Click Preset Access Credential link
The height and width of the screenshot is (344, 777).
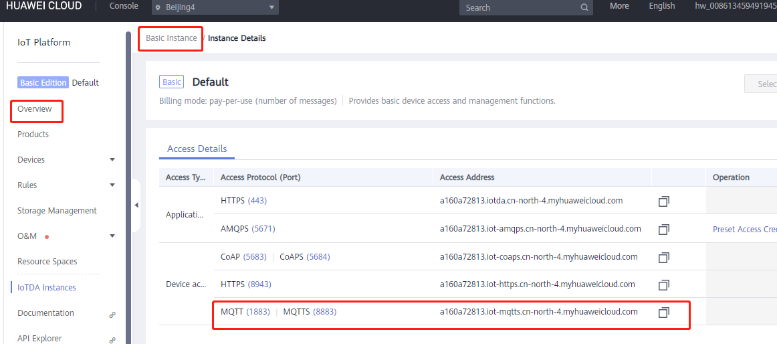(x=744, y=230)
